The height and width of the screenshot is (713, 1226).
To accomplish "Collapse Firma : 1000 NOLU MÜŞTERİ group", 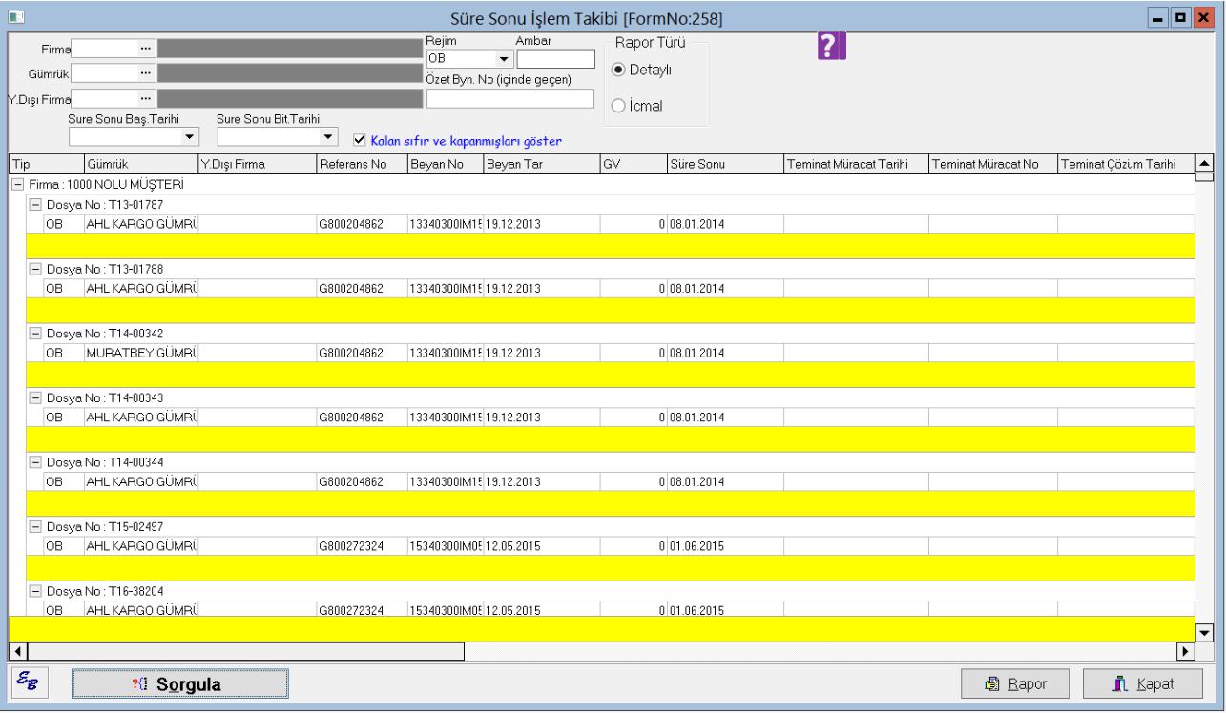I will [15, 183].
